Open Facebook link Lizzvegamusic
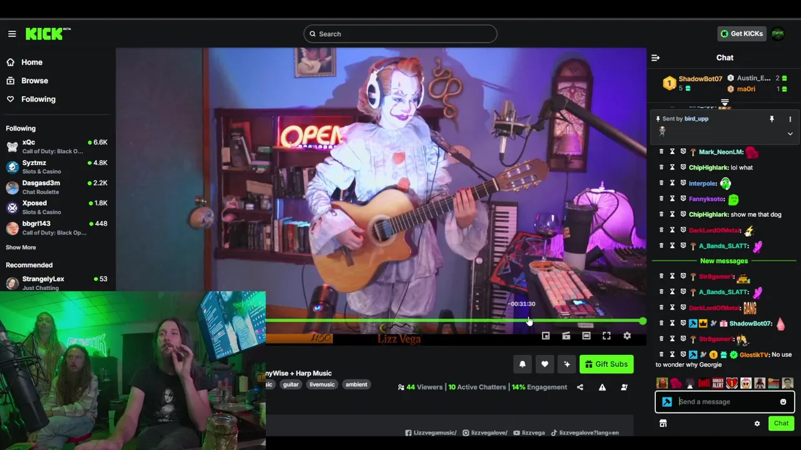This screenshot has height=450, width=801. 431,432
